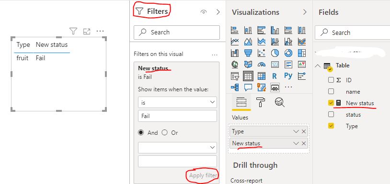Select the Or radio button

pos(165,133)
